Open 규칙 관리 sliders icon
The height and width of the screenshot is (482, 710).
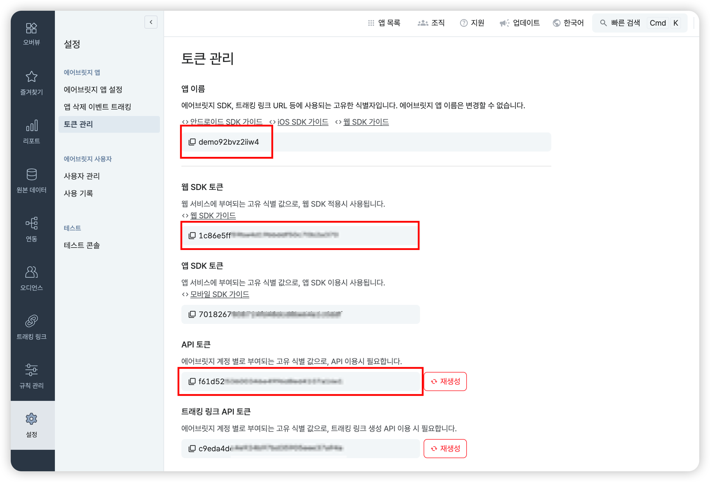click(31, 370)
